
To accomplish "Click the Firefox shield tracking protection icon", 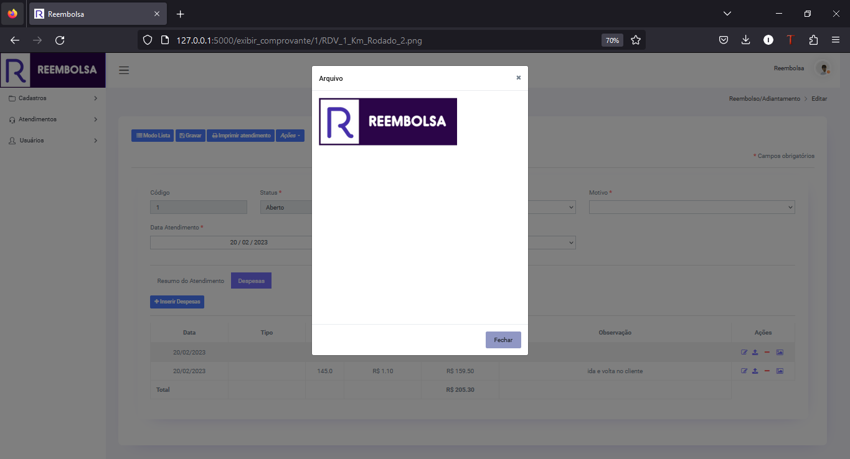I will [147, 39].
